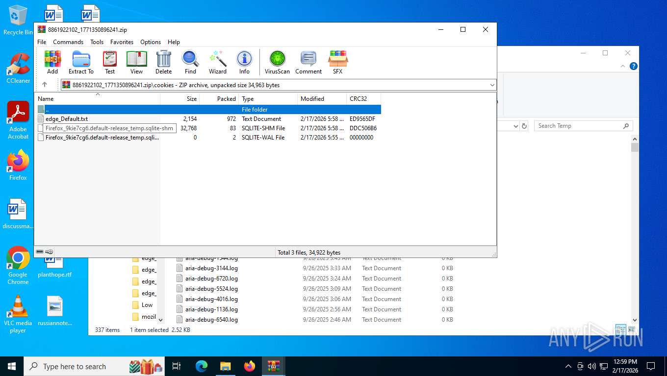Select aria-debug-1136.log in Explorer
This screenshot has height=376, width=667.
click(211, 309)
